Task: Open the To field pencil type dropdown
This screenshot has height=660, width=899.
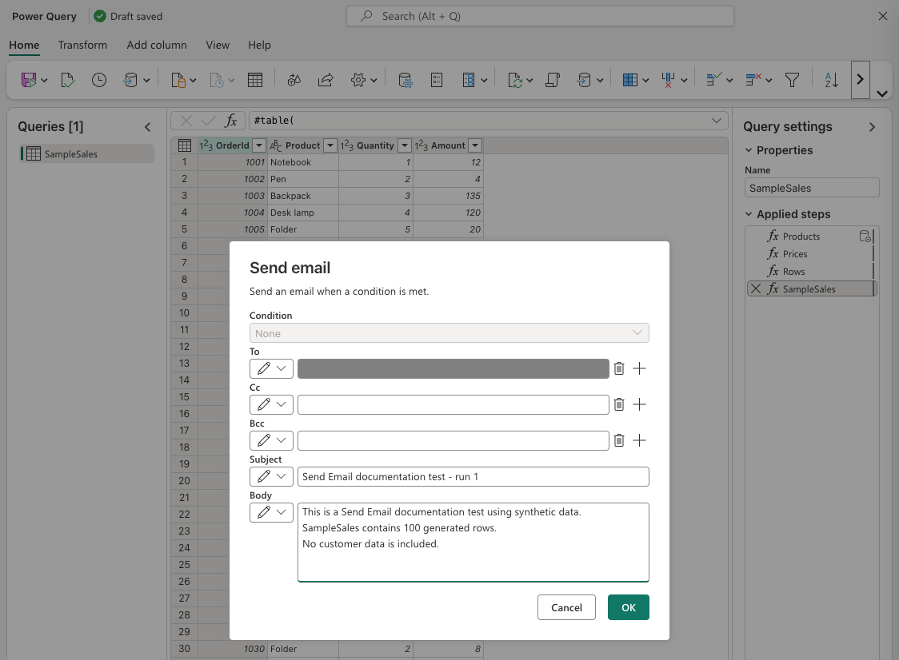Action: click(271, 368)
